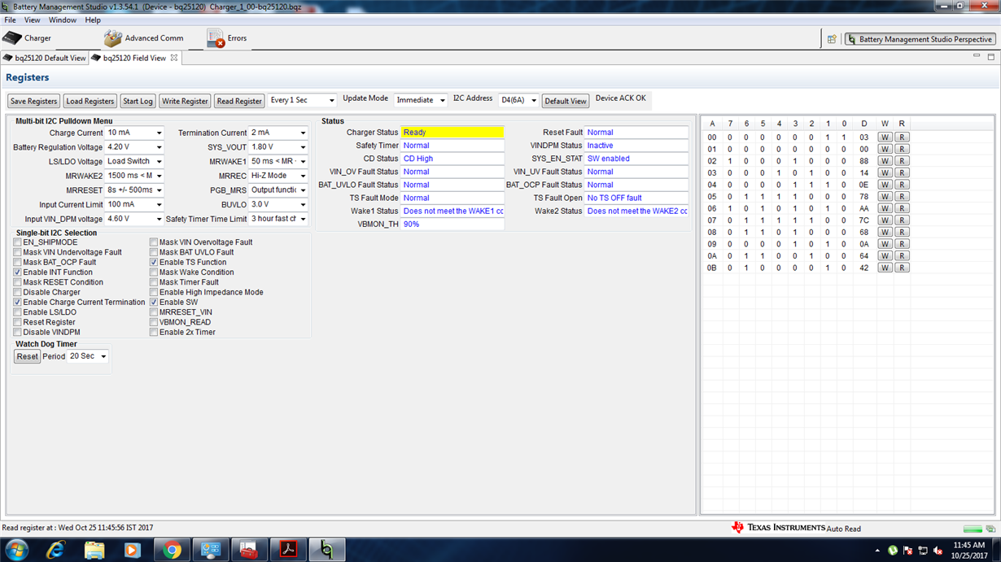Screen dimensions: 1001x562
Task: Open Adobe Reader taskbar icon
Action: tap(288, 550)
